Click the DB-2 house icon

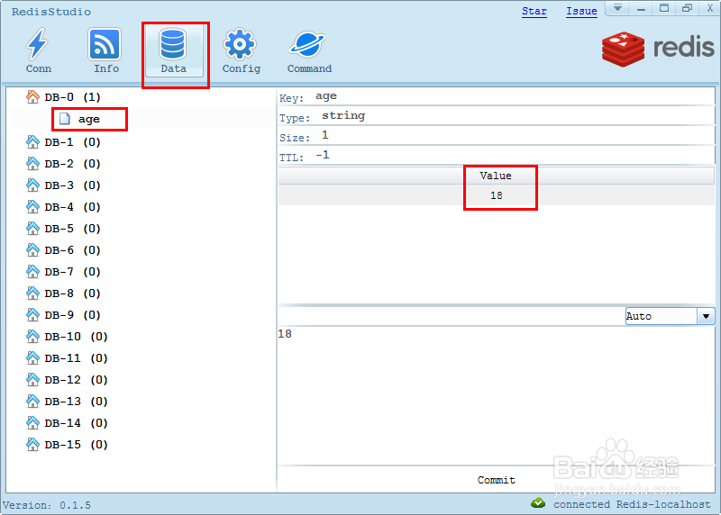click(32, 164)
